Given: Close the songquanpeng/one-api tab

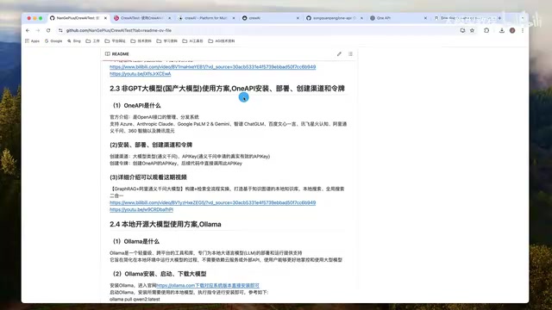Looking at the screenshot, I should pyautogui.click(x=361, y=18).
